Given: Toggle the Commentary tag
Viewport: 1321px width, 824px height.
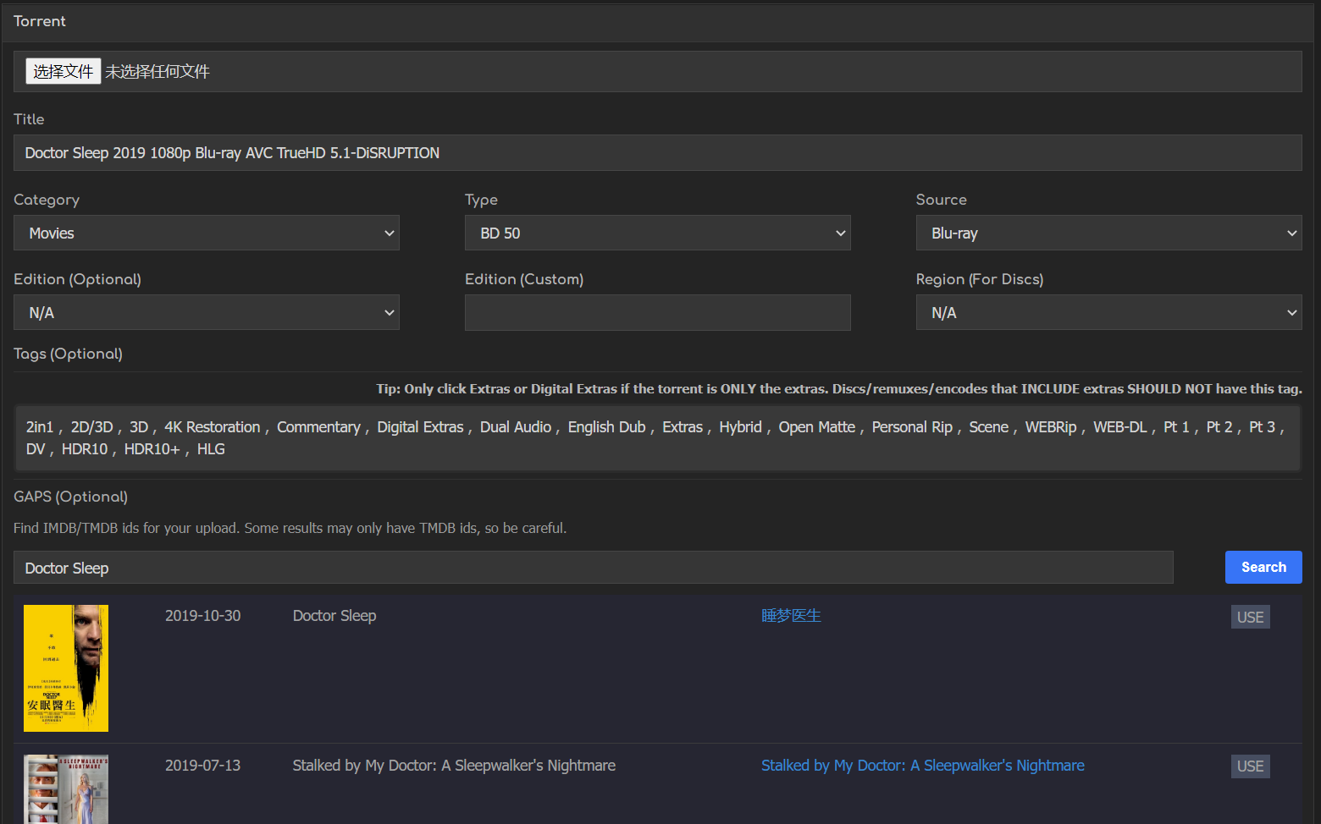Looking at the screenshot, I should [318, 427].
